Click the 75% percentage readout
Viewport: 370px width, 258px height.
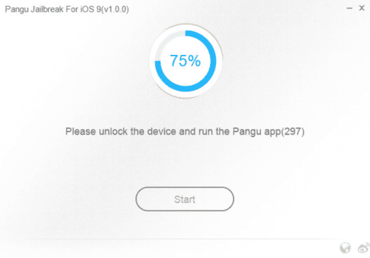point(185,60)
